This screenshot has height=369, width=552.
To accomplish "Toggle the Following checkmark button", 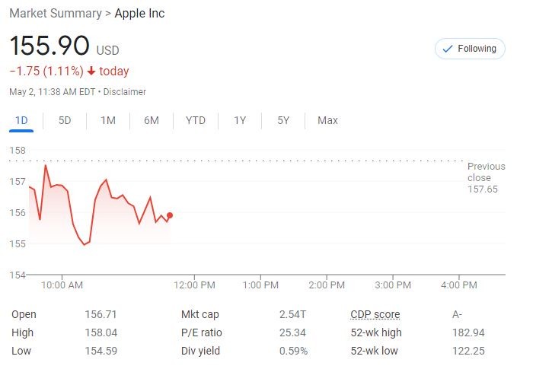I will [470, 49].
